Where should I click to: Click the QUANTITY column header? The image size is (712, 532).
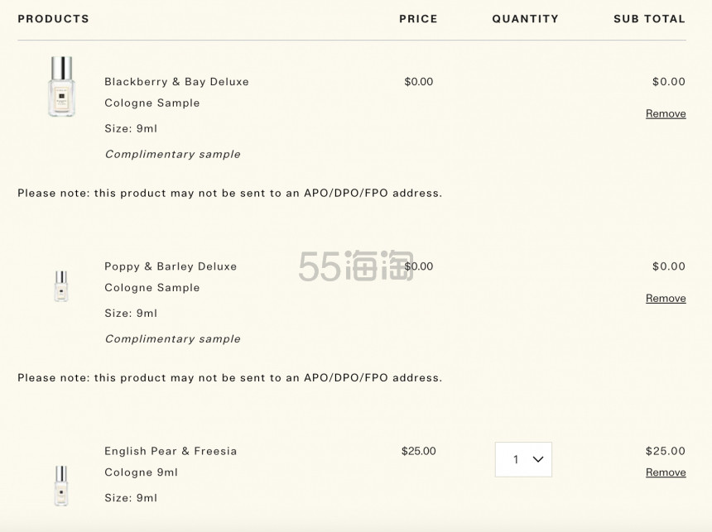click(x=525, y=19)
